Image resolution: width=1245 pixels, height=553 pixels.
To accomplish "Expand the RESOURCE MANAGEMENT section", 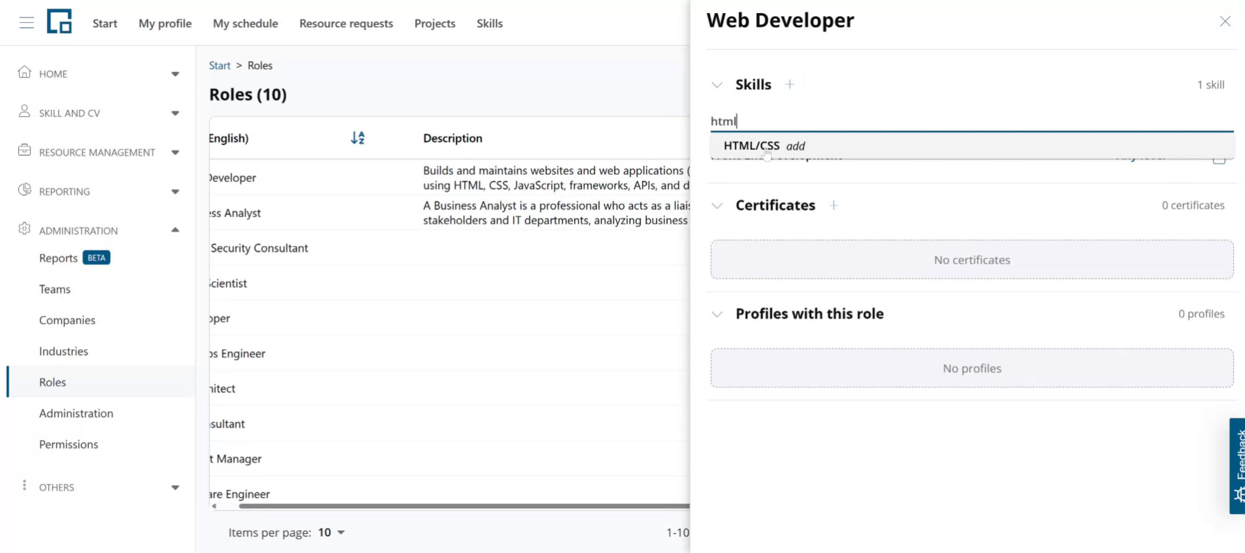I will (175, 152).
